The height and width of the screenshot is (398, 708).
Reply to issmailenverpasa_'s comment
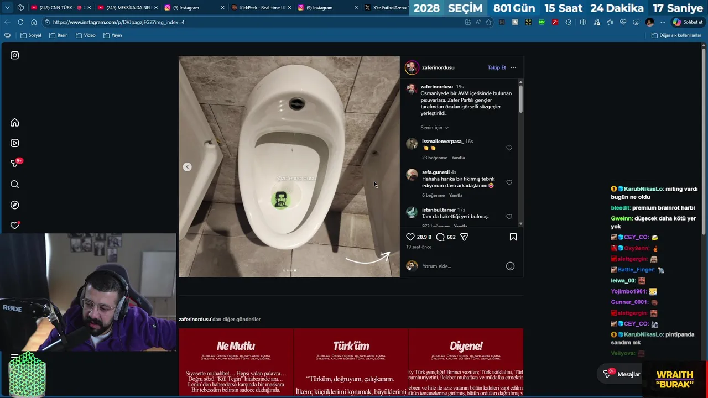coord(458,158)
